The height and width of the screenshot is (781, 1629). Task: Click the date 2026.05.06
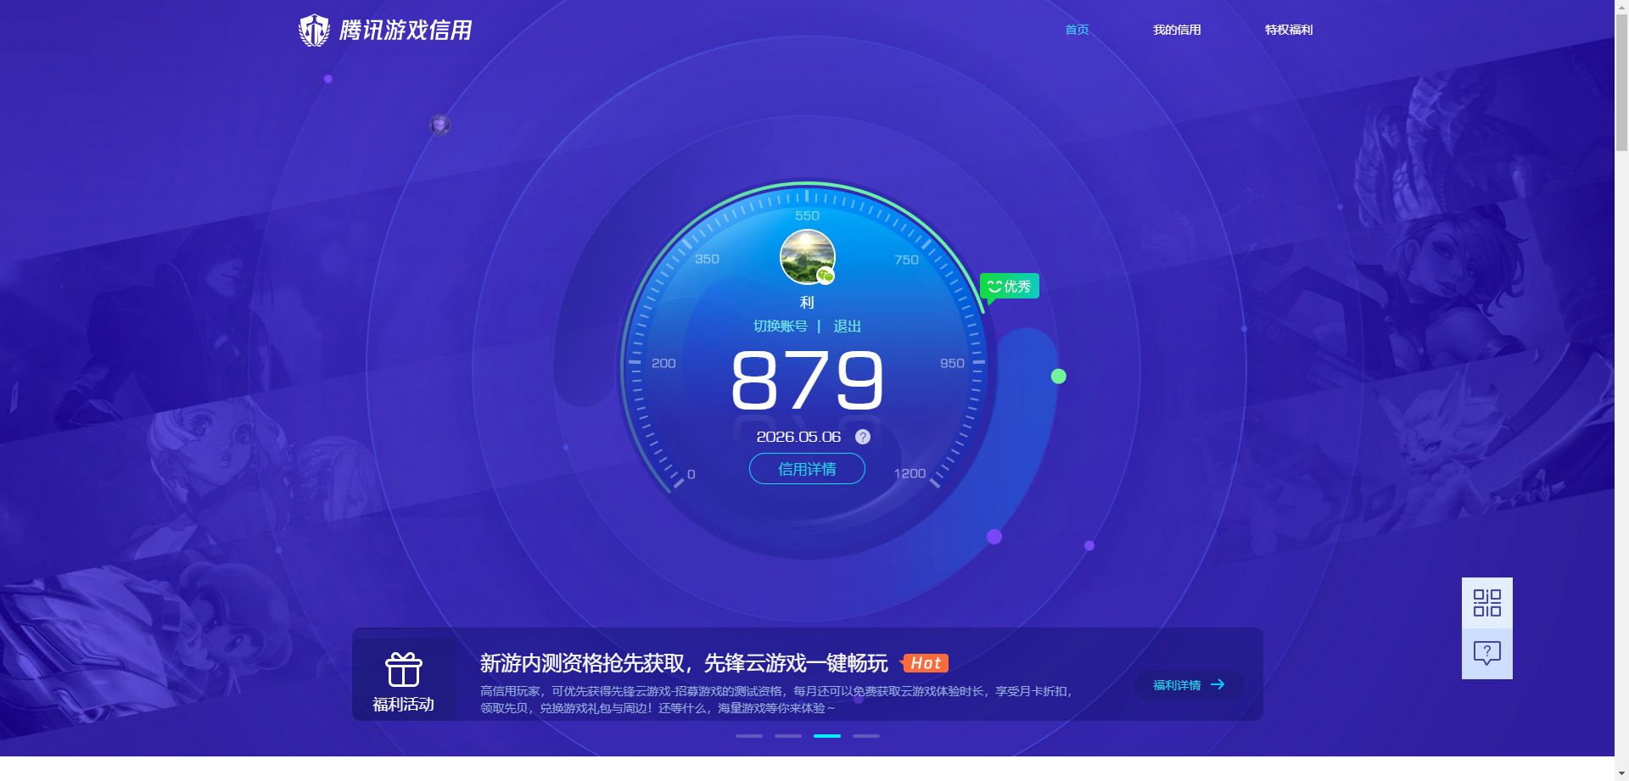click(798, 437)
